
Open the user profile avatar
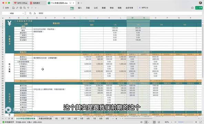200,3
